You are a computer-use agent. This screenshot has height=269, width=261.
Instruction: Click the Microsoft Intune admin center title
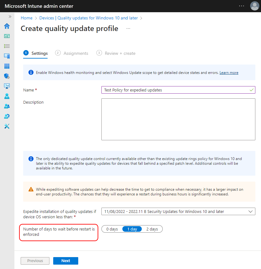39,6
